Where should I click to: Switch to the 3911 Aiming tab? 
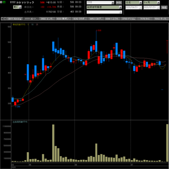(x=15, y=19)
